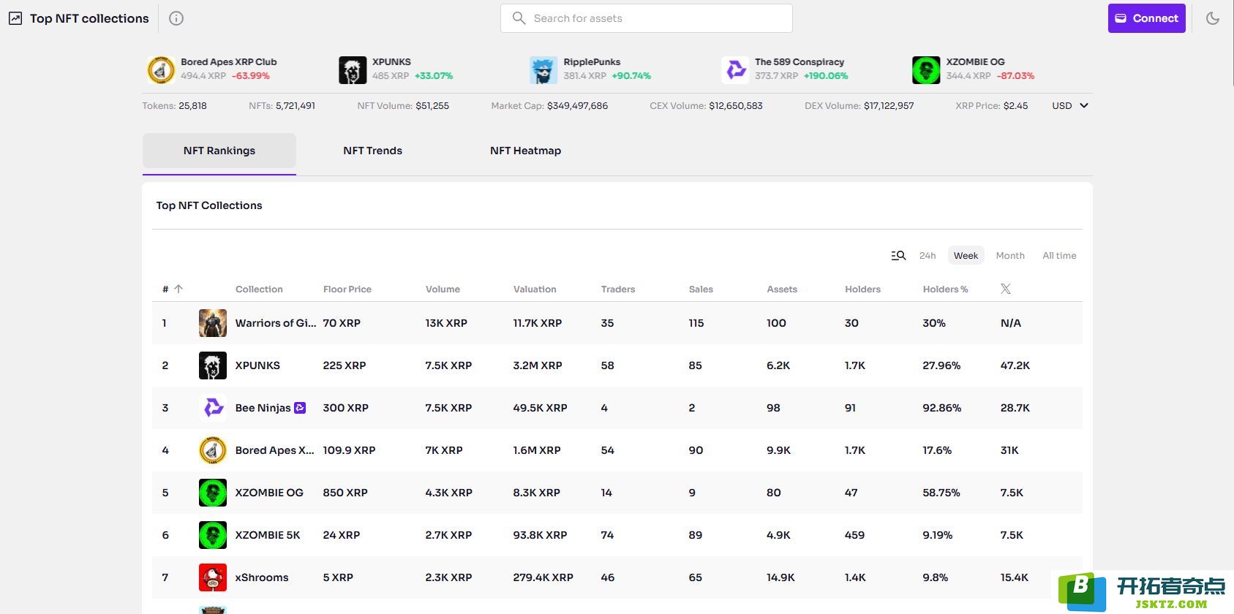Open Bored Apes XRP Club ticker avatar
Image resolution: width=1234 pixels, height=614 pixels.
[161, 69]
